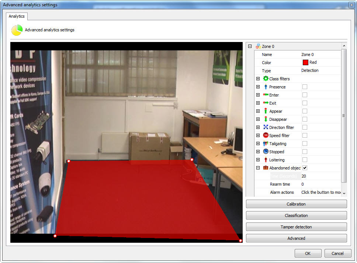Click the Abandoned object suitcase icon
This screenshot has height=263, width=357.
(266, 168)
